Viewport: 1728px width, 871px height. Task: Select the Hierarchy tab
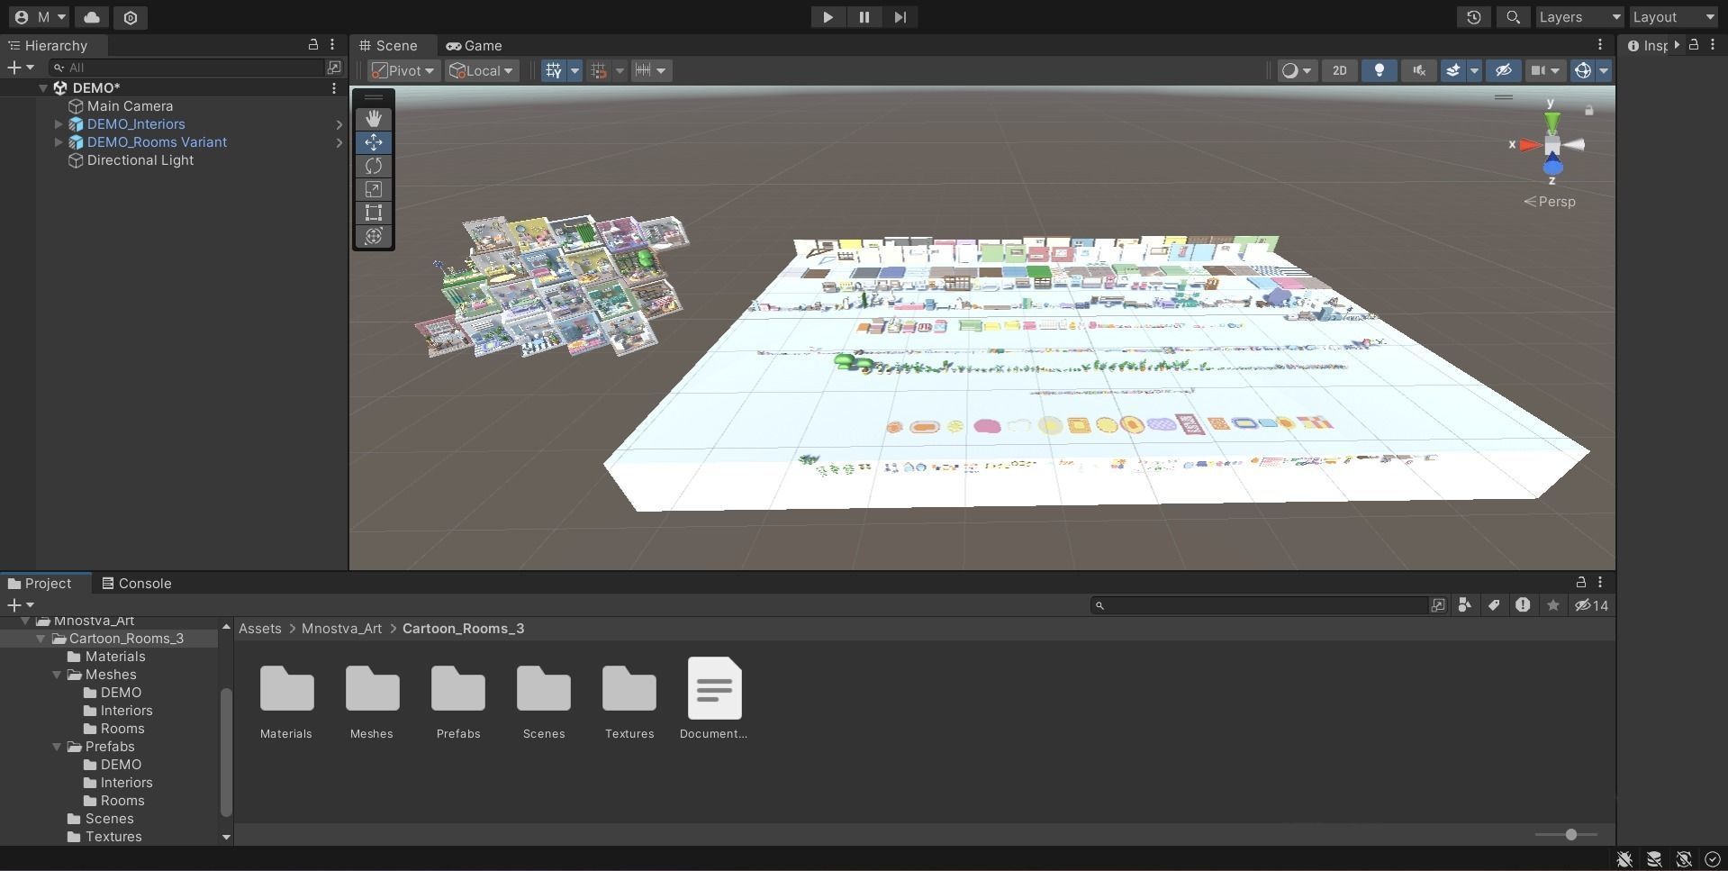click(x=48, y=46)
